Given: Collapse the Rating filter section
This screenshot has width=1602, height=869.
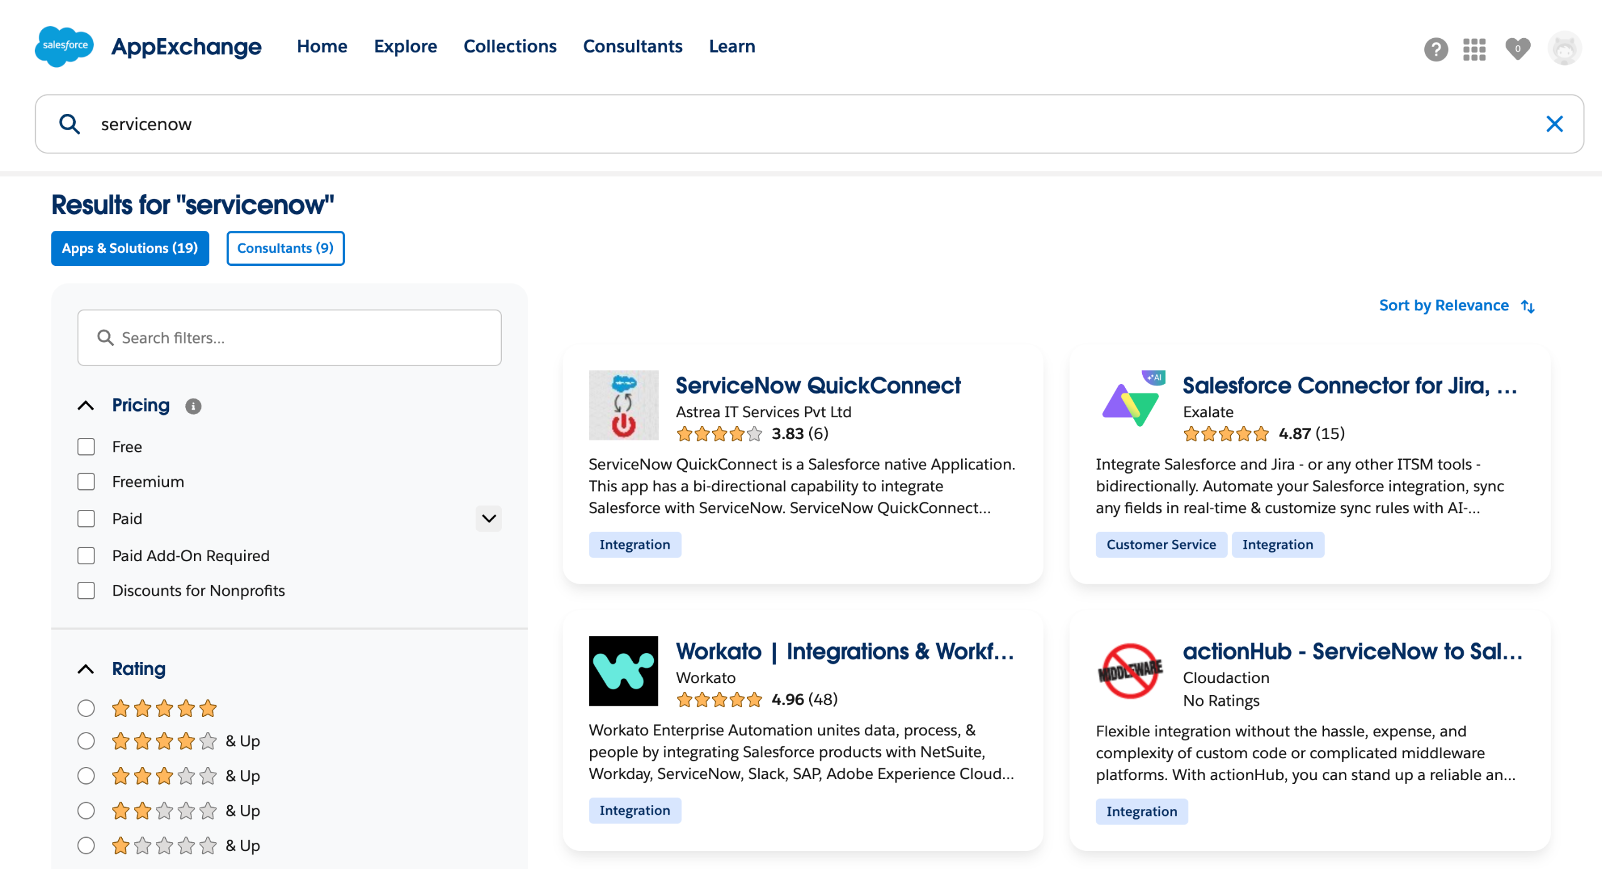Looking at the screenshot, I should pyautogui.click(x=86, y=669).
